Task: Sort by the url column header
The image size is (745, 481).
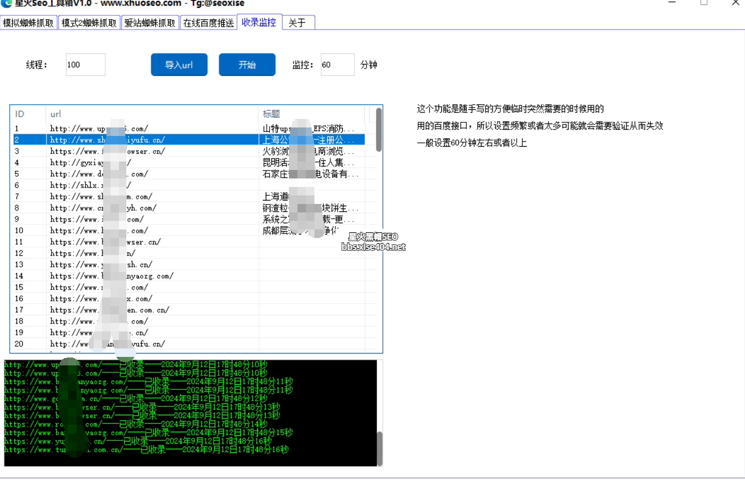Action: [x=152, y=114]
